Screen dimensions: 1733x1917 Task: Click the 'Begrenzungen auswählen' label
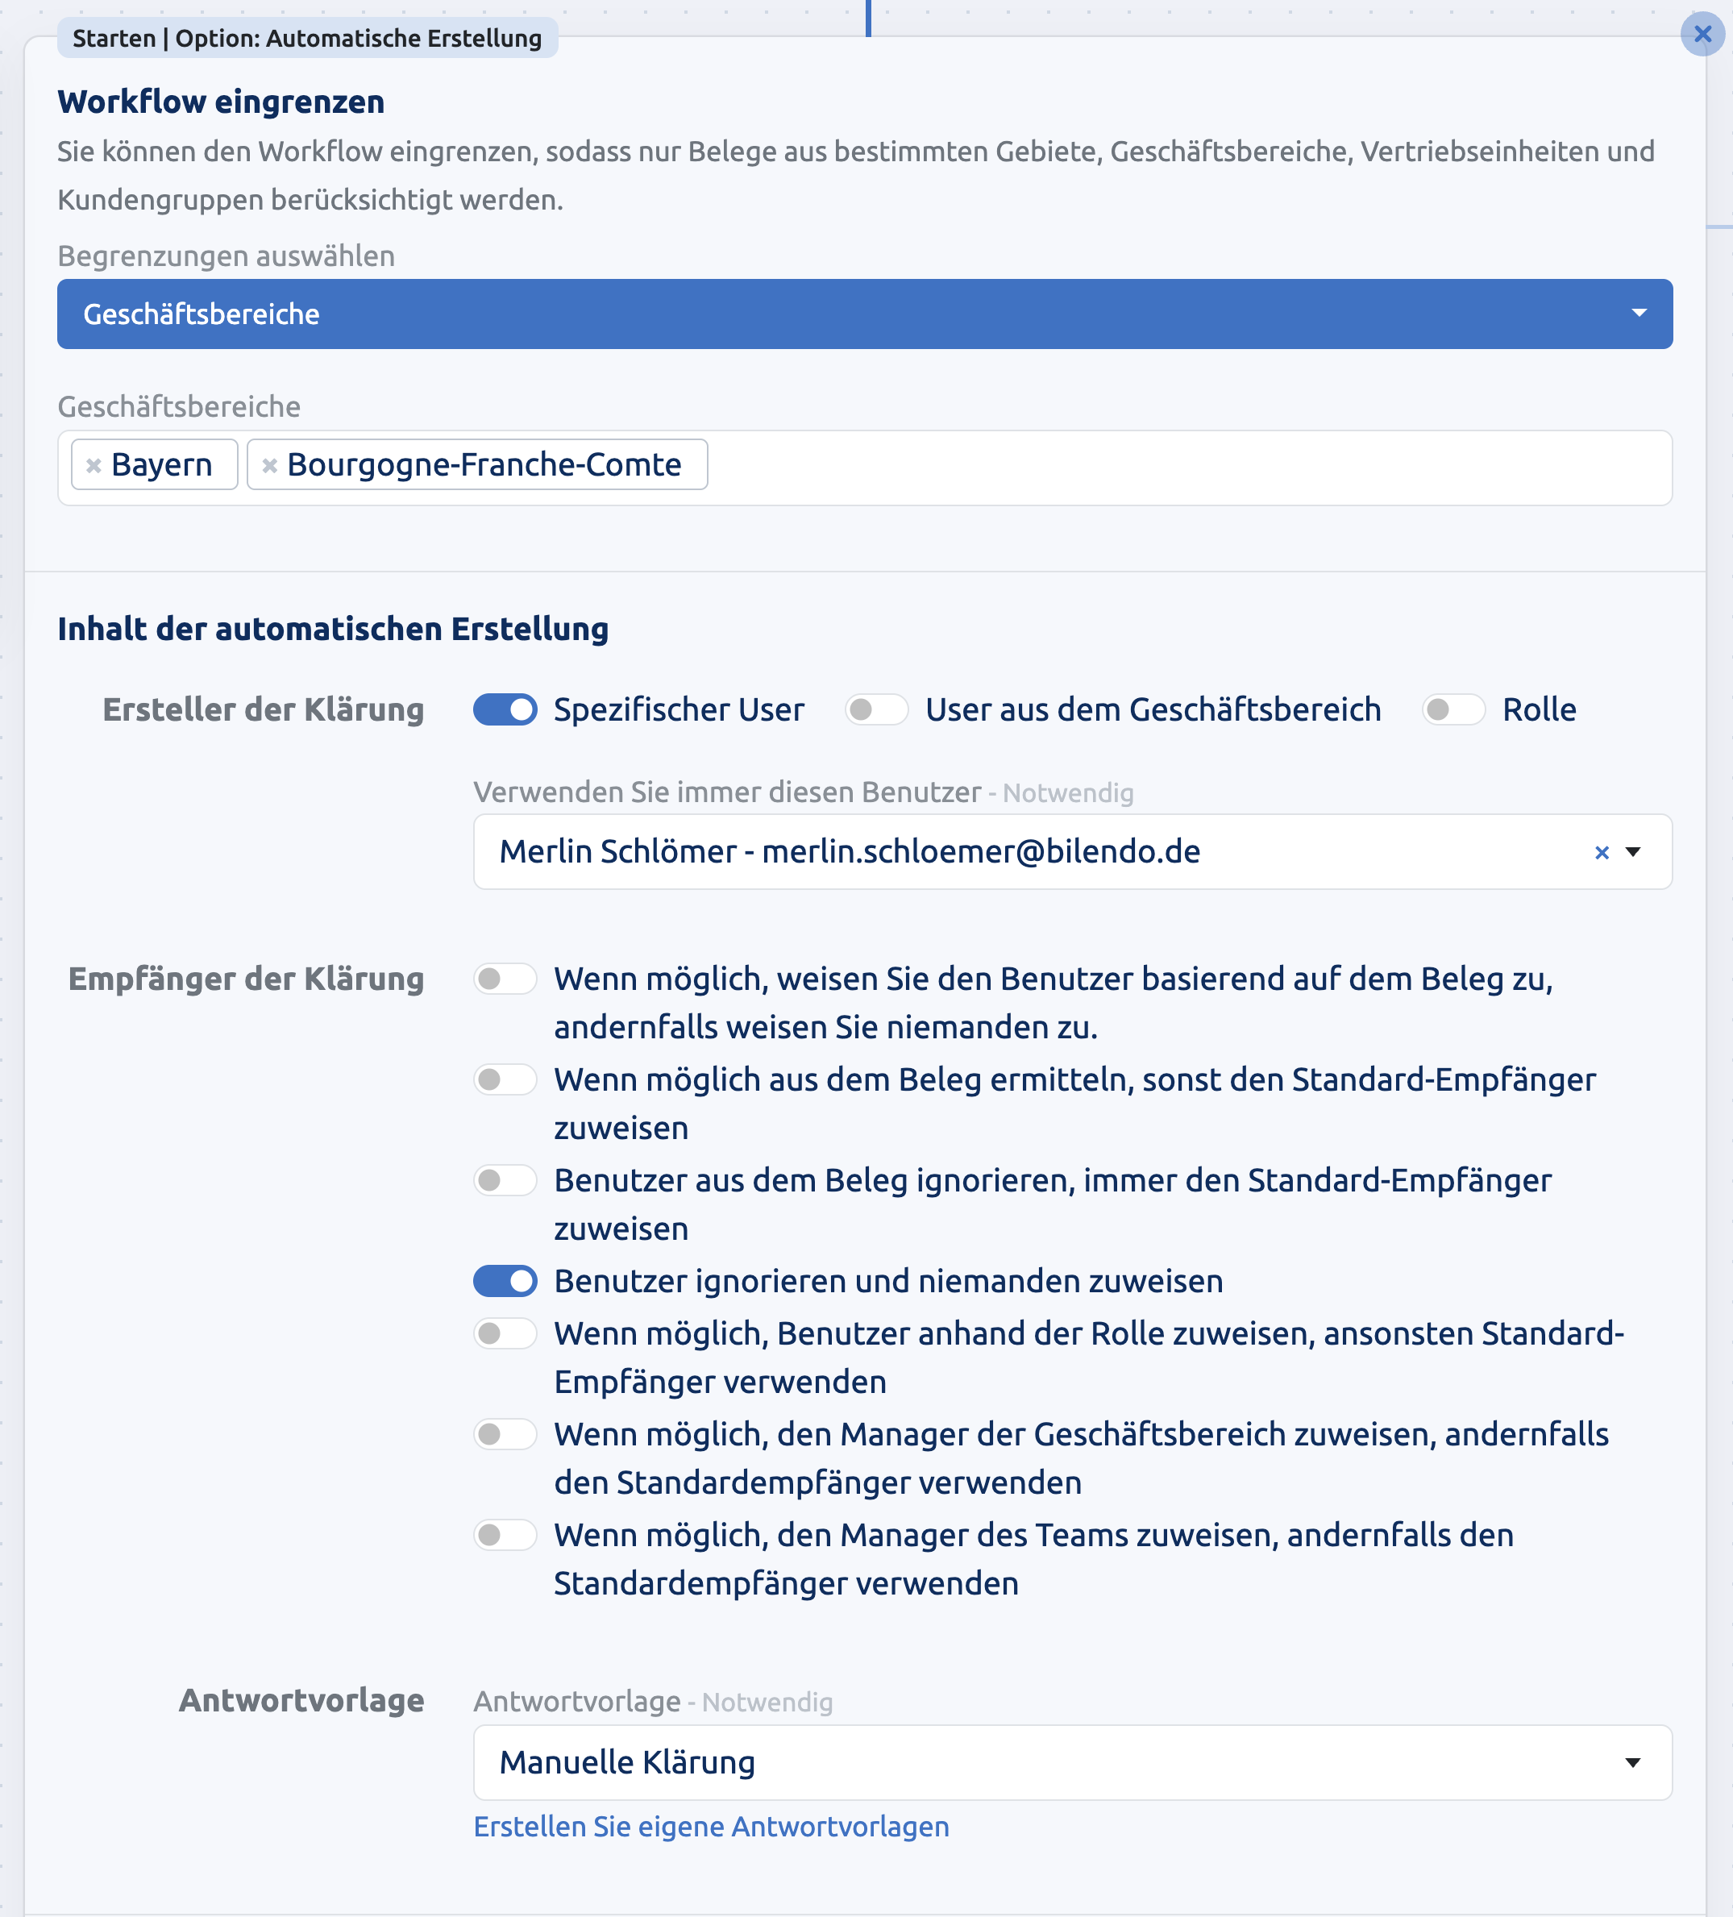226,256
